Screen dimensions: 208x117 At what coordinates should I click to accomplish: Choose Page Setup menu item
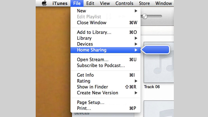pos(90,102)
